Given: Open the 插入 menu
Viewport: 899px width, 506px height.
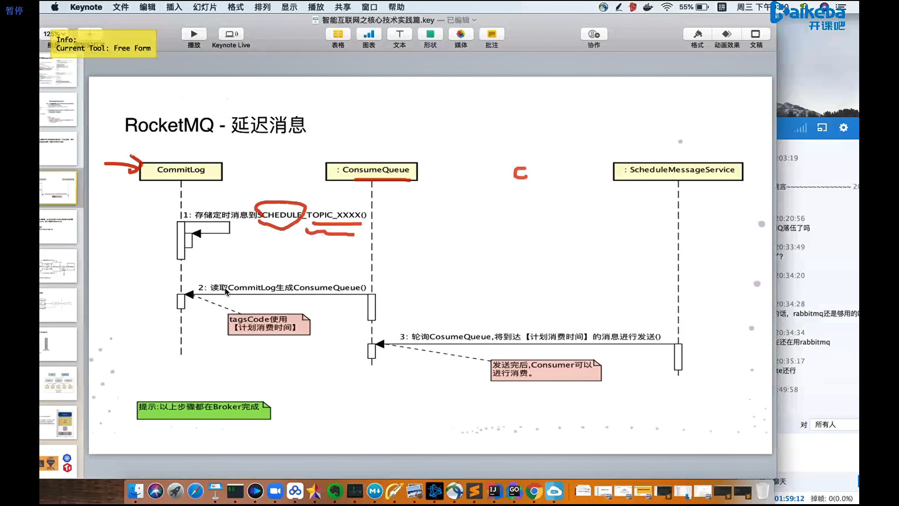Looking at the screenshot, I should pyautogui.click(x=174, y=7).
